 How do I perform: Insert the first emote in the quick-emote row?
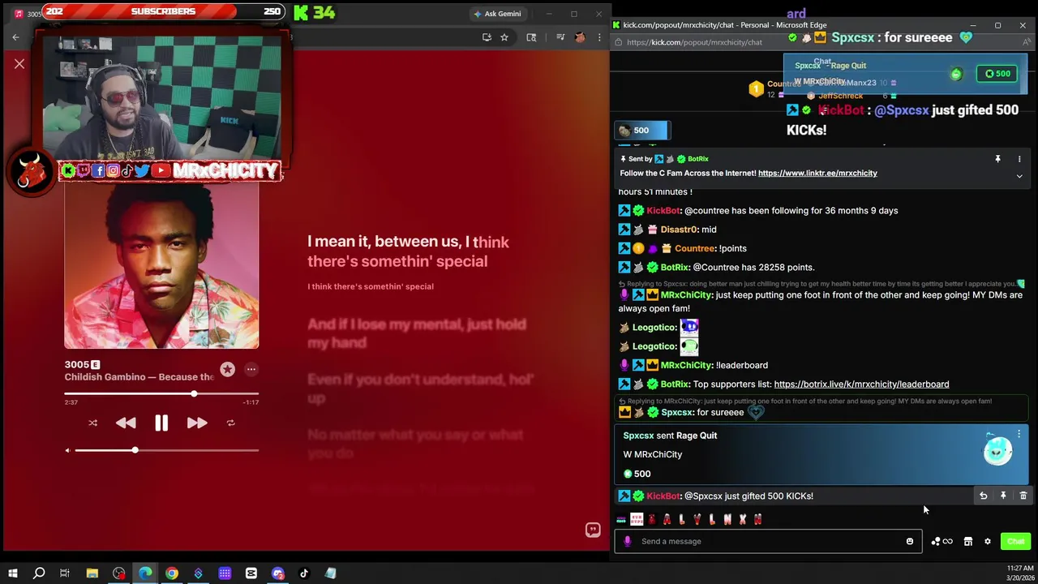click(621, 519)
